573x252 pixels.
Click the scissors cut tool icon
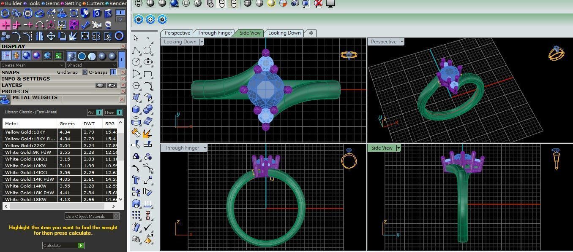tap(108, 36)
